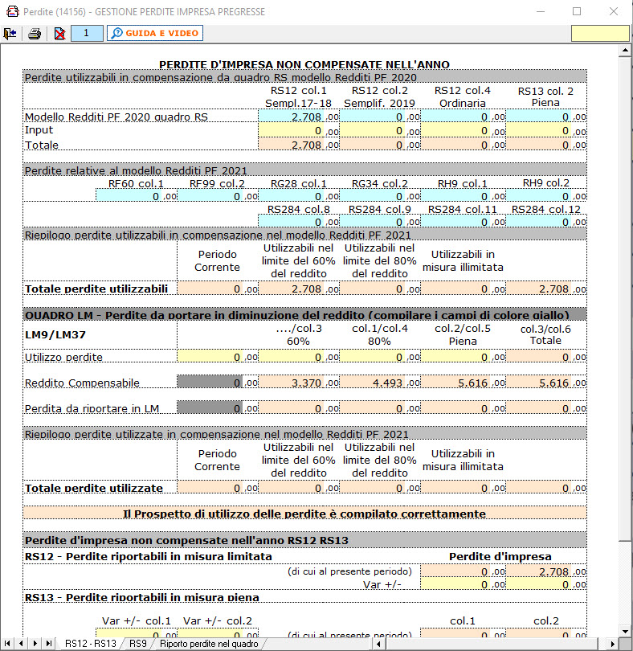Switch to the RS12 - RS13 sheet tab
Screen dimensions: 633x651
(91, 644)
